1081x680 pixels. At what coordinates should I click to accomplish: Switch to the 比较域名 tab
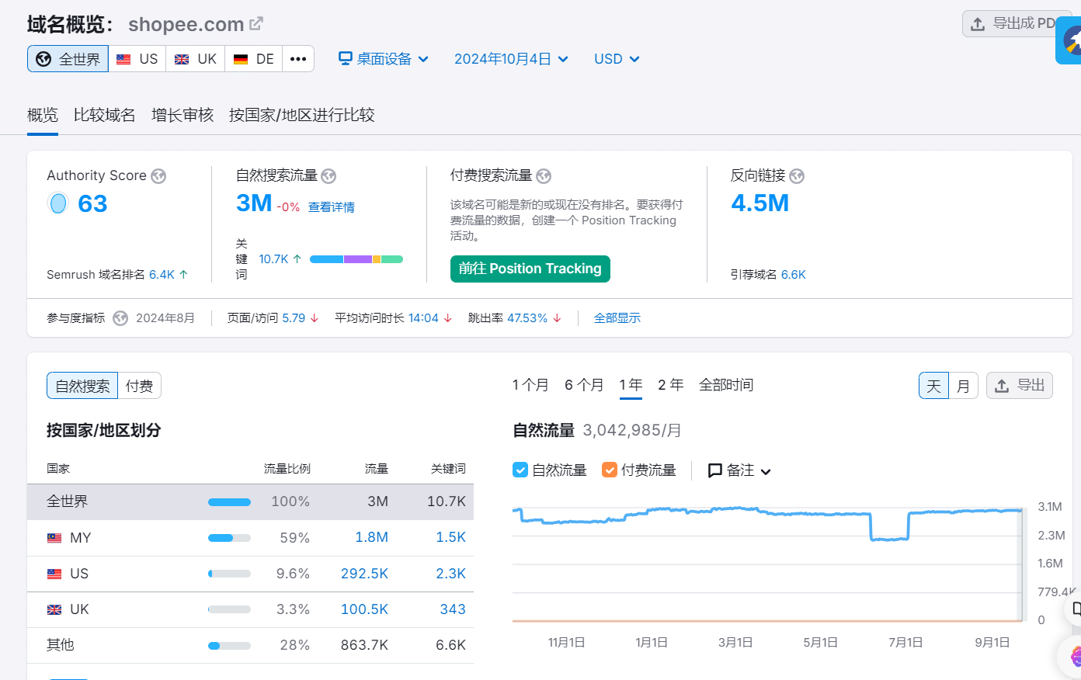tap(104, 115)
